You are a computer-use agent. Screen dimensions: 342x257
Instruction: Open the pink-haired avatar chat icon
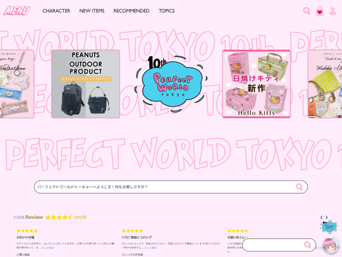pyautogui.click(x=331, y=246)
